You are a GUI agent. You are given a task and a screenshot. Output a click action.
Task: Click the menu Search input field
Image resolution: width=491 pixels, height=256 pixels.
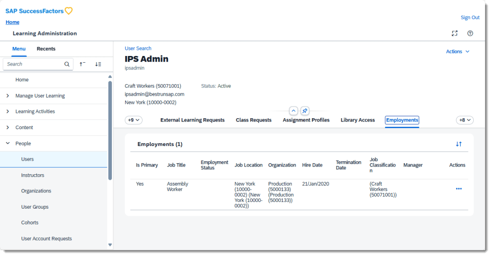click(x=34, y=64)
